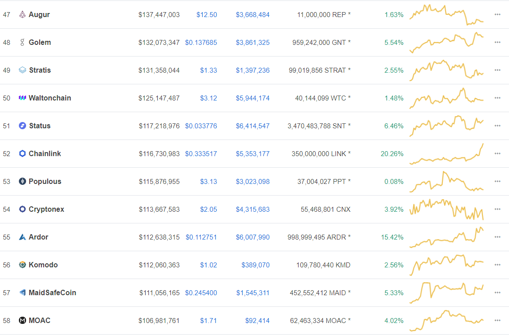Click MaidSafeCoin price $0.245400

201,292
